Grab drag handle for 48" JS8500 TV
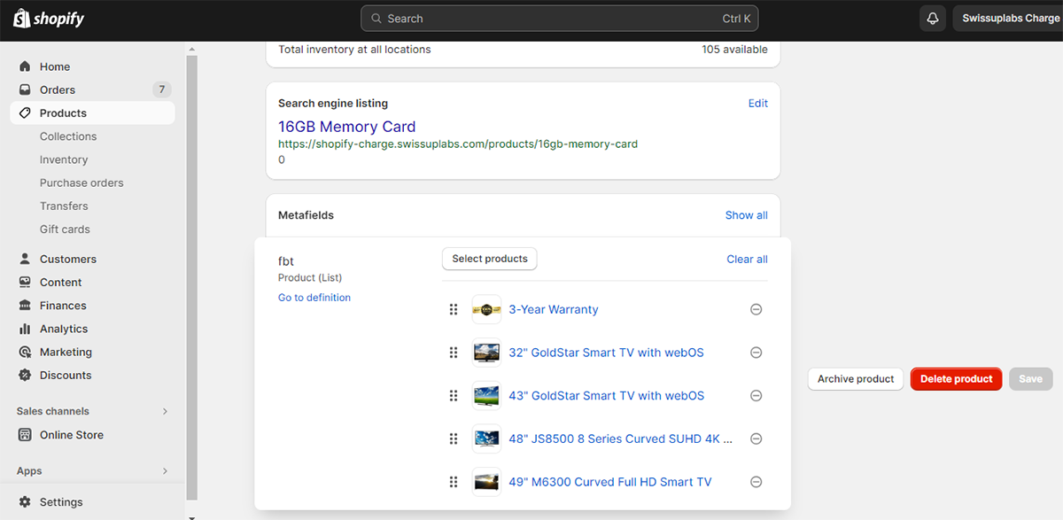 [x=454, y=439]
